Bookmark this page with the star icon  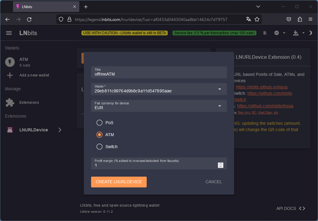click(x=257, y=19)
